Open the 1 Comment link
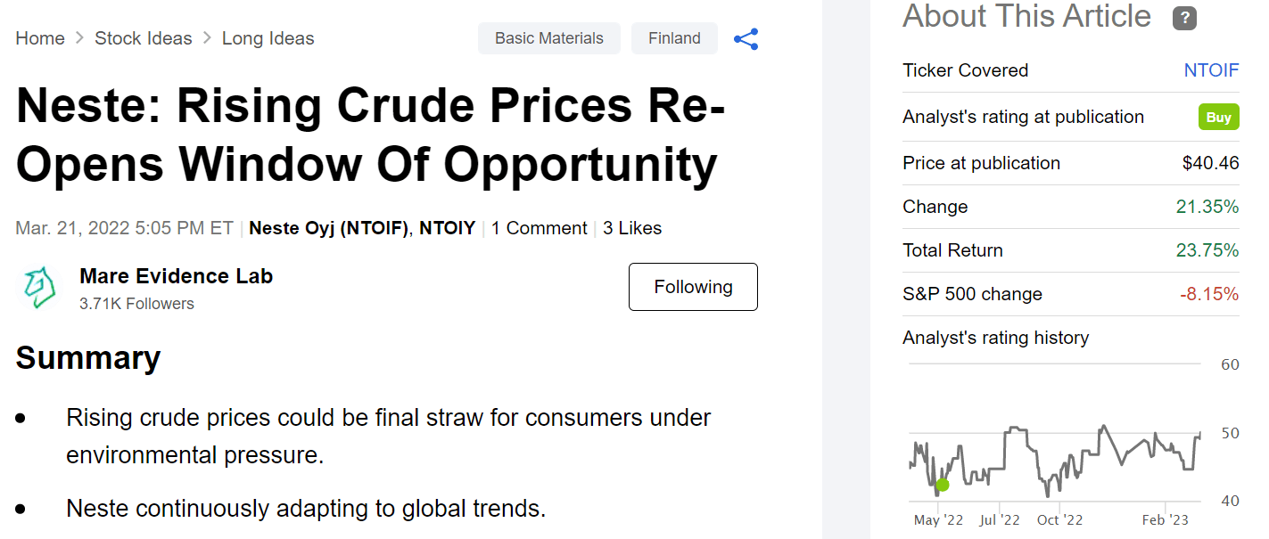This screenshot has width=1269, height=539. click(x=539, y=228)
